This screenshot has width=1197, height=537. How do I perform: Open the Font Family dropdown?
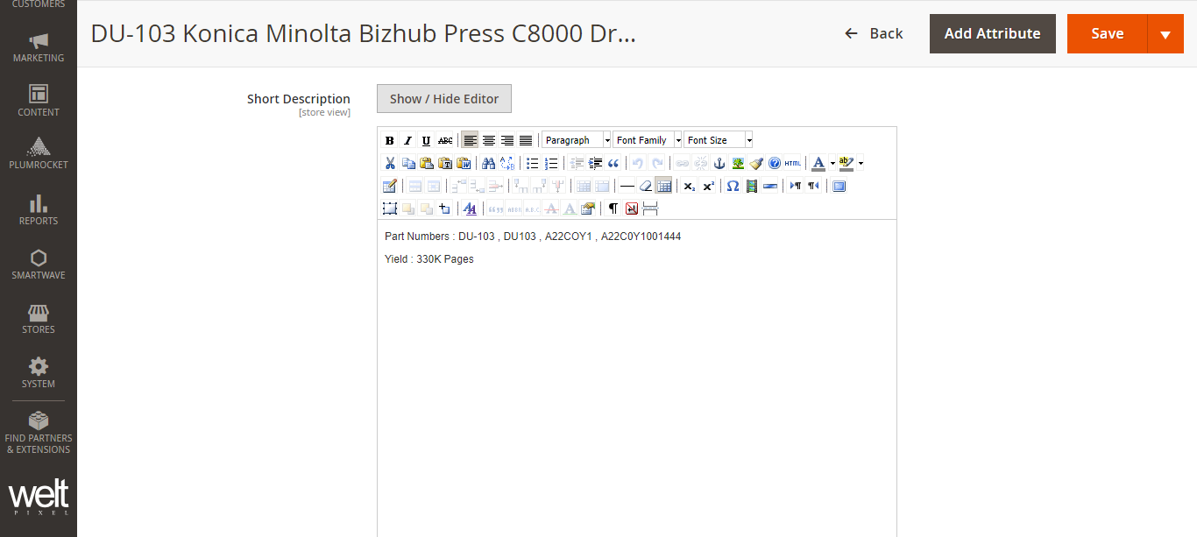click(x=648, y=140)
